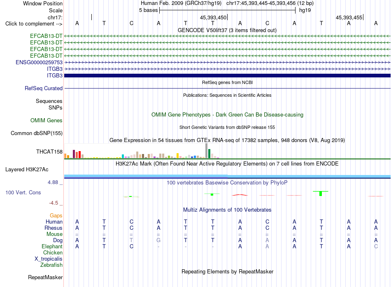Screen dimensions: 391x287
Task: Click the Sequences track label
Action: 49,101
